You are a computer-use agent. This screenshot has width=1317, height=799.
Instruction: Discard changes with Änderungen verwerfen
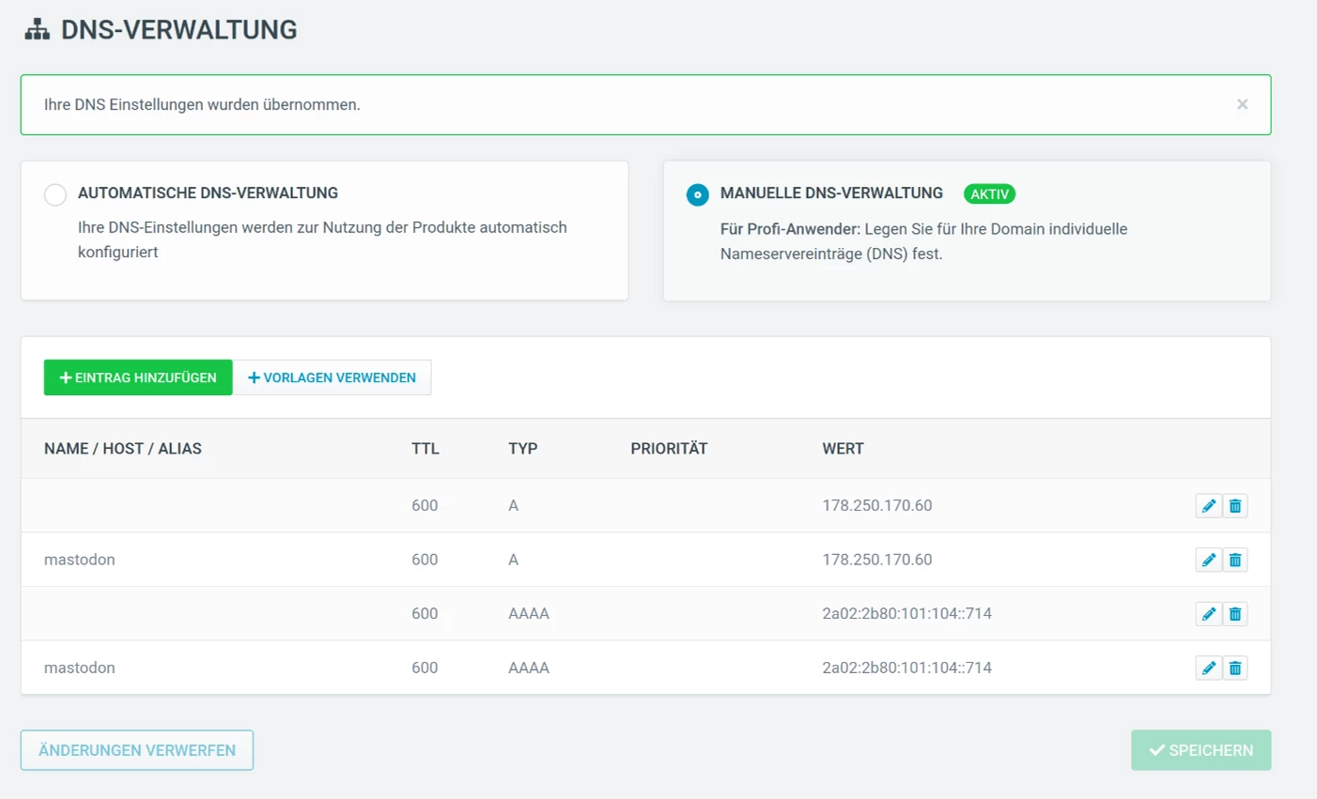[137, 750]
